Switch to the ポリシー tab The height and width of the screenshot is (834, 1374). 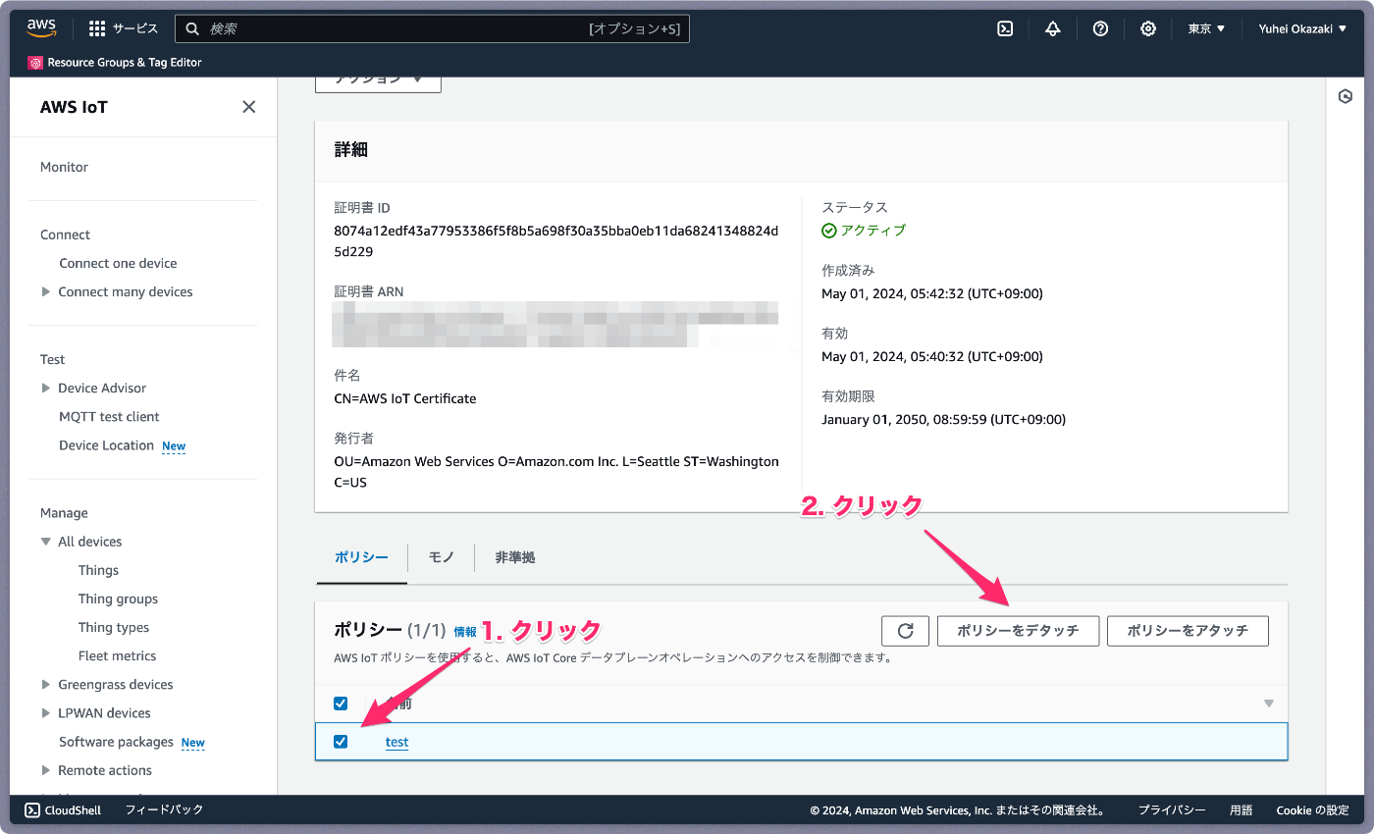[x=361, y=557]
